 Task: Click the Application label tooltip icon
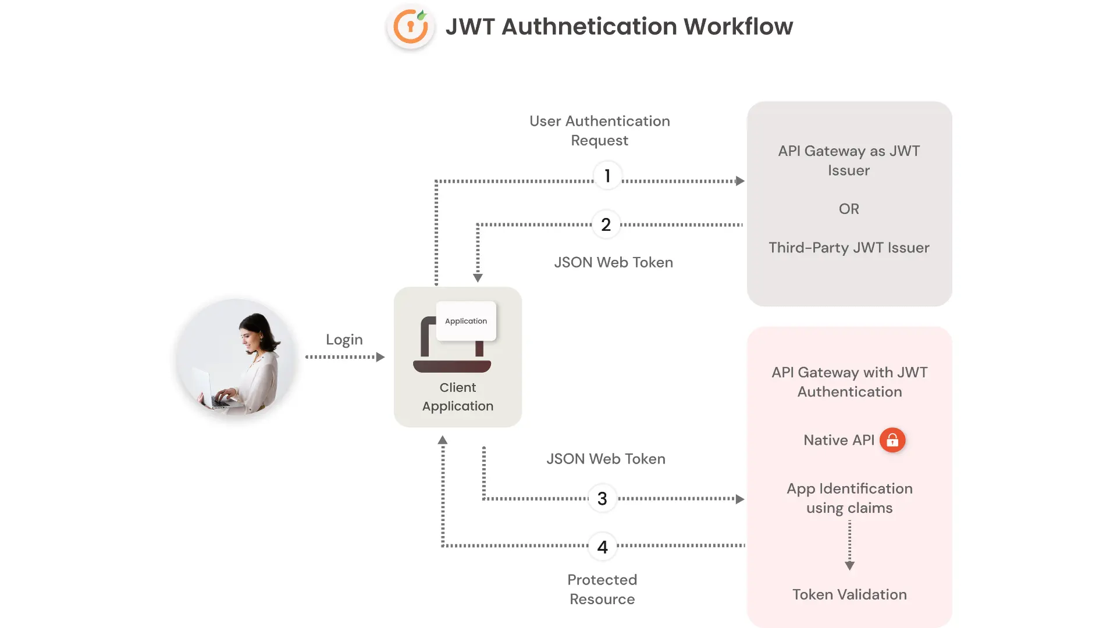point(465,320)
